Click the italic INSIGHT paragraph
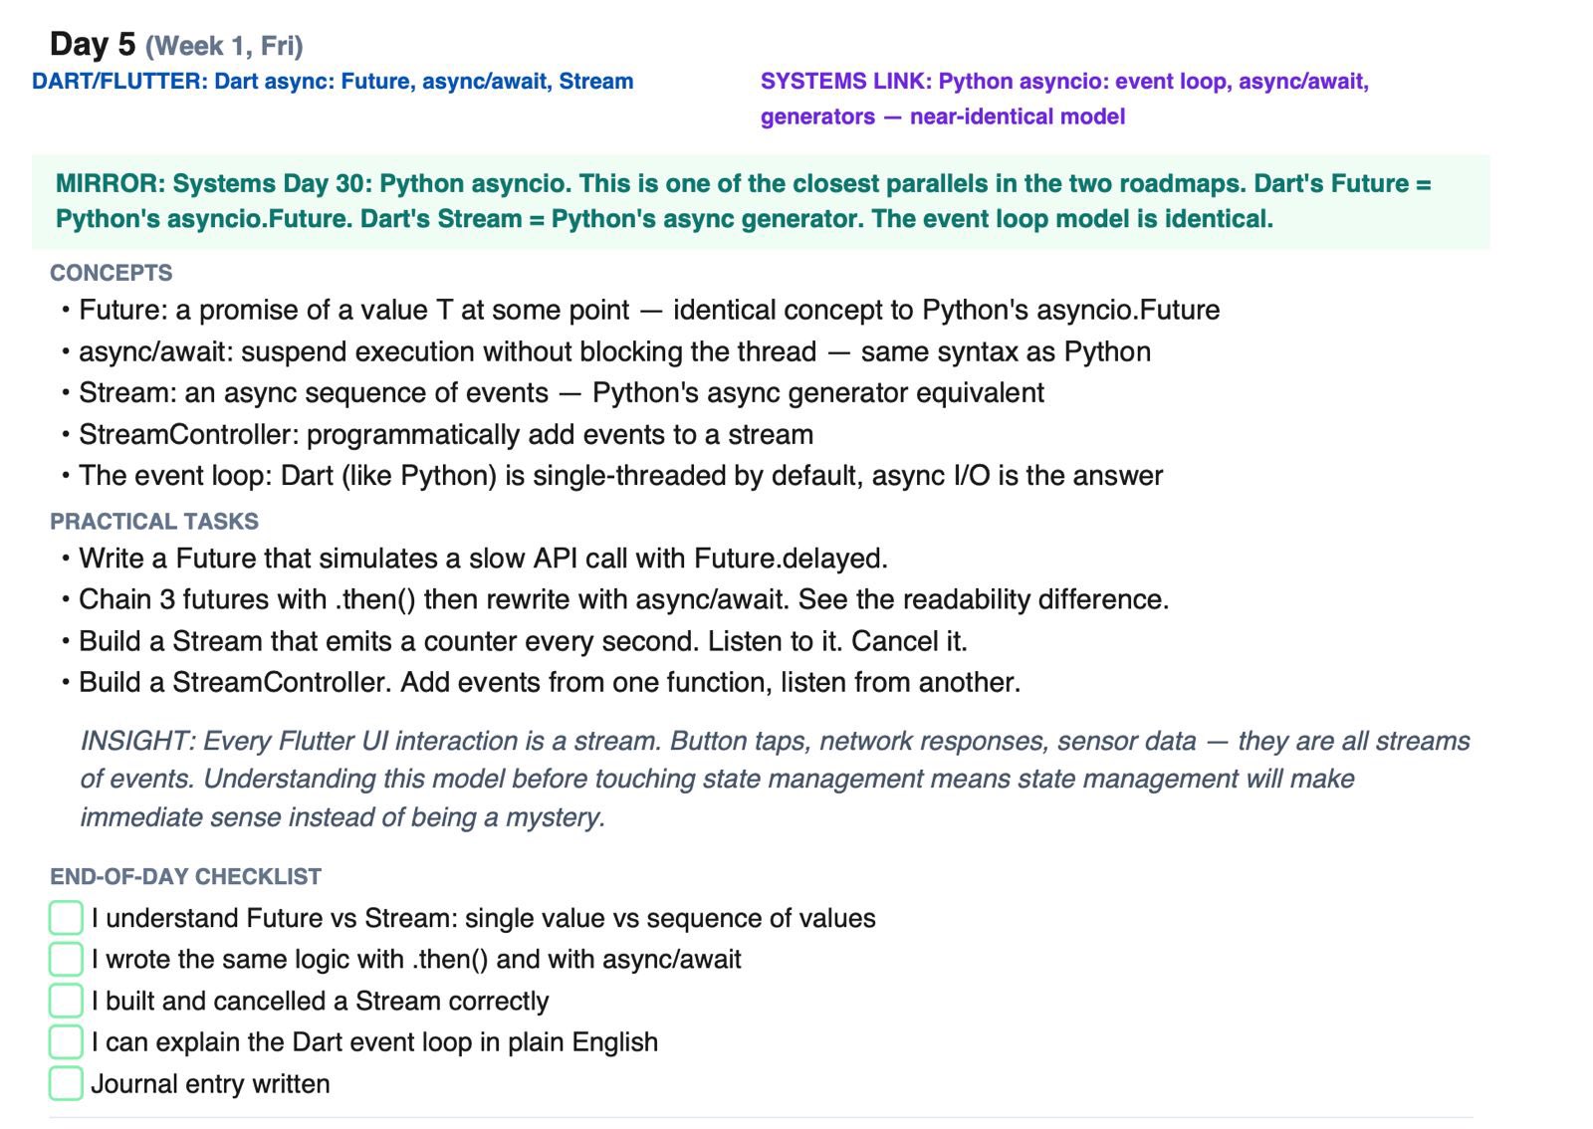This screenshot has width=1593, height=1129. click(x=775, y=779)
